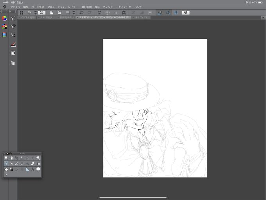266x200 pixels.
Task: Open the stacked layers palette icon
Action: 13,53
